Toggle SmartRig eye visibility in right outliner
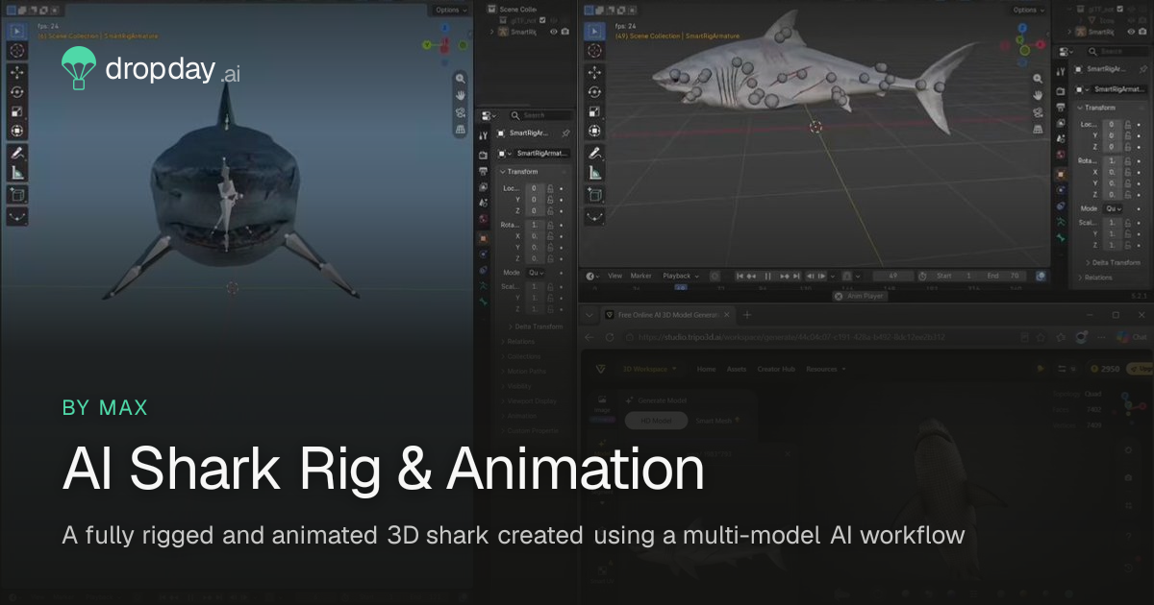 1131,32
